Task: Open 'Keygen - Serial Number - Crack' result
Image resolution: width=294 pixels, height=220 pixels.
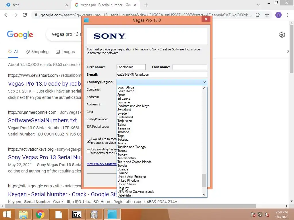Action: tap(62, 194)
